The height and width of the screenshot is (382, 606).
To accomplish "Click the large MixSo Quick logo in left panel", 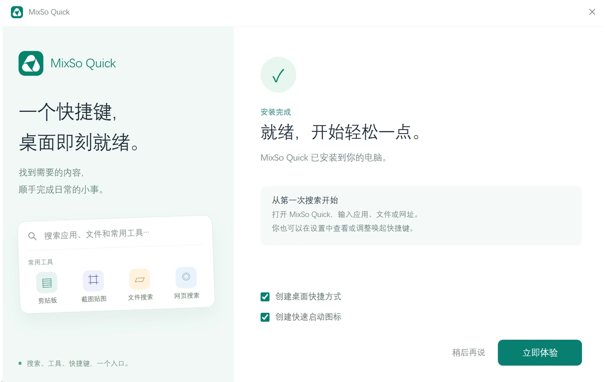I will pos(31,63).
